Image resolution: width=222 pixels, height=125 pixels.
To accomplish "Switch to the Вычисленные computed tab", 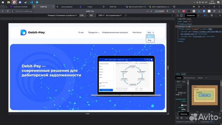I will tap(189, 78).
